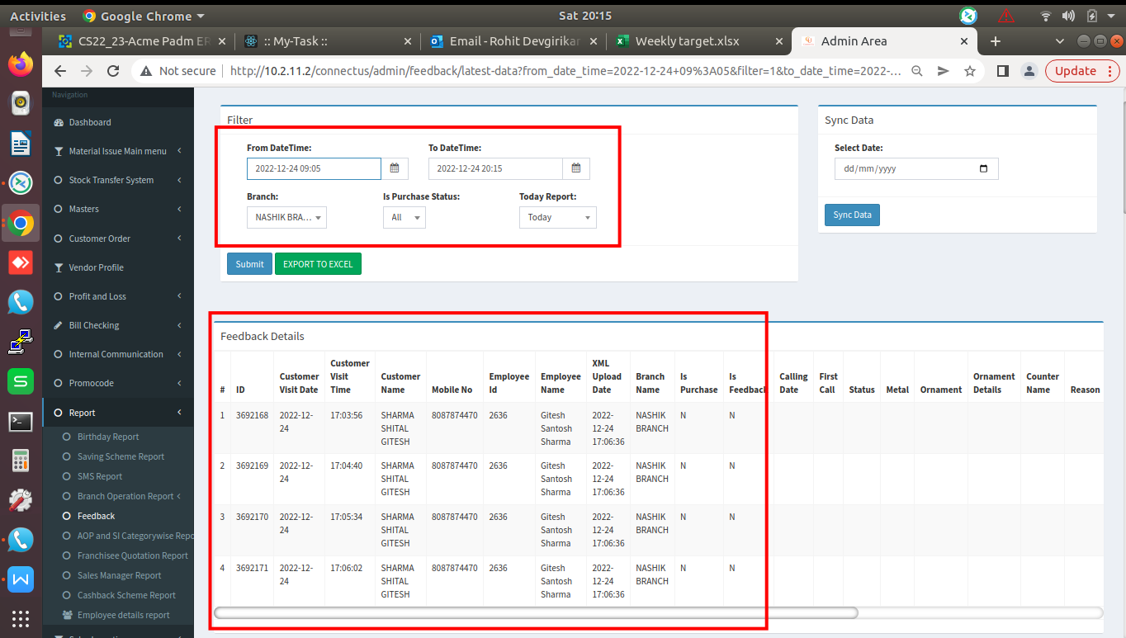Open the clock showing Sat 20:15
Image resolution: width=1126 pixels, height=638 pixels.
click(585, 16)
